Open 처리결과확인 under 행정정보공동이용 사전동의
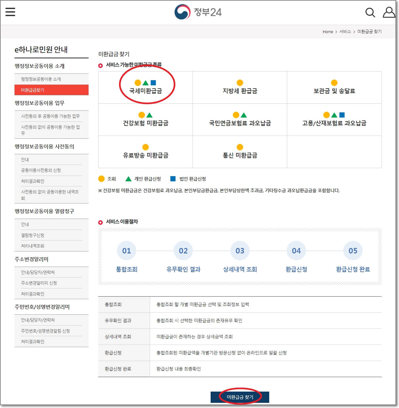Image resolution: width=399 pixels, height=408 pixels. pyautogui.click(x=33, y=181)
